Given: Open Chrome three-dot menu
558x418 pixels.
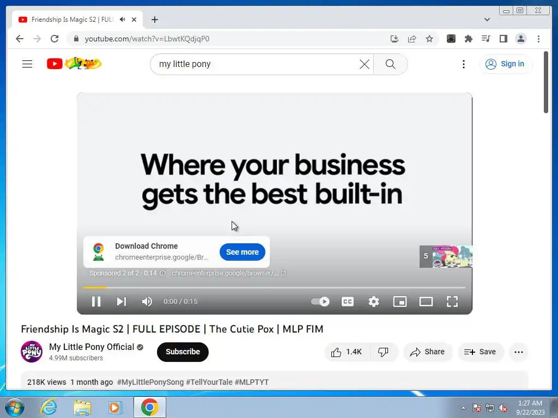Looking at the screenshot, I should point(538,39).
